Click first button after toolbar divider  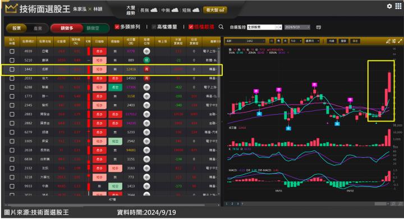332,41
